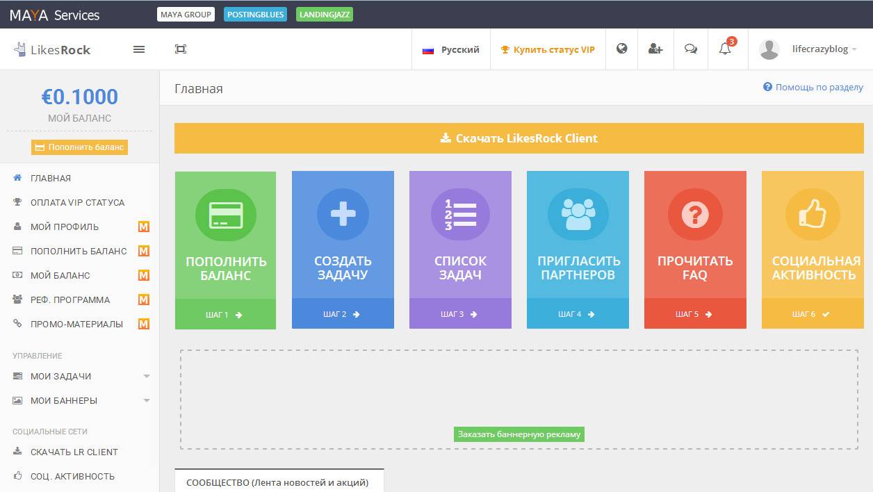
Task: Click the credit card icon tile
Action: click(225, 215)
